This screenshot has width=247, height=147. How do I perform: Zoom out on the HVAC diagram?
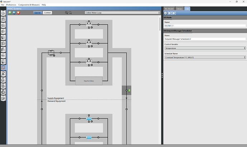coord(70,13)
